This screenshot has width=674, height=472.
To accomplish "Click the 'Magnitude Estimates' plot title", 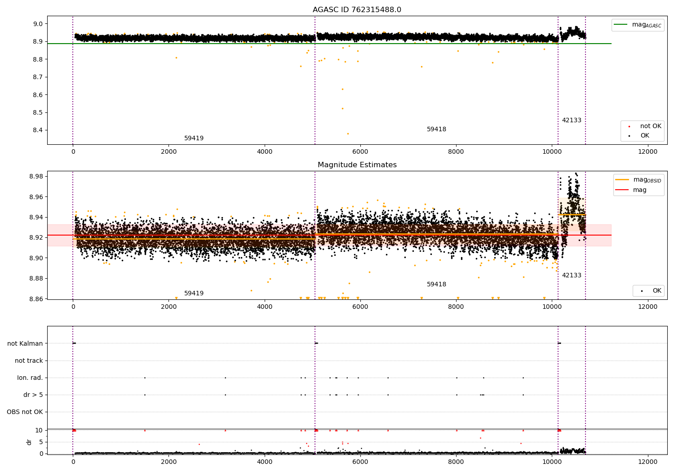I will [357, 165].
